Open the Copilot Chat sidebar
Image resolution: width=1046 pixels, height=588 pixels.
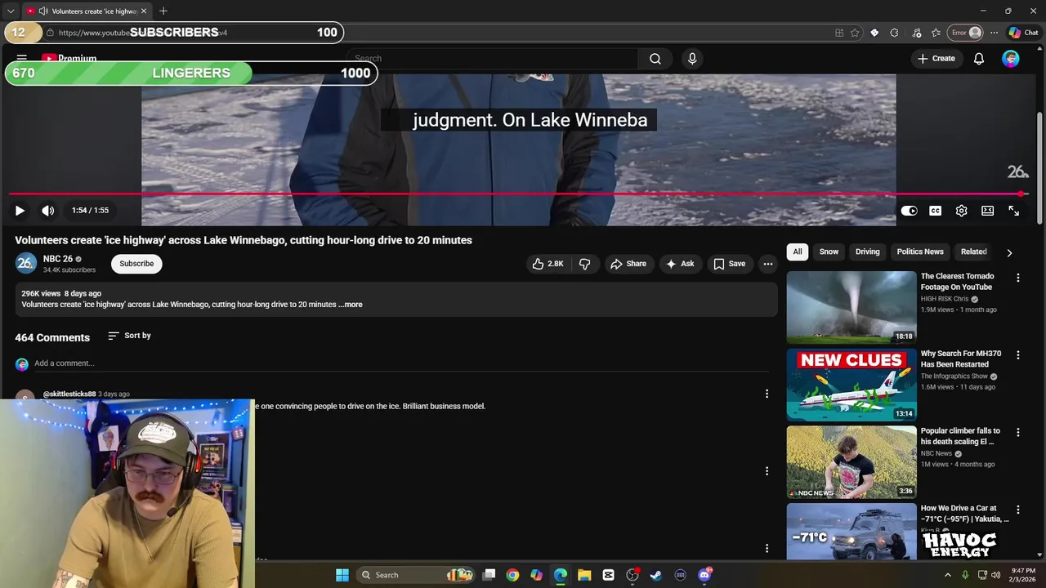[1023, 33]
